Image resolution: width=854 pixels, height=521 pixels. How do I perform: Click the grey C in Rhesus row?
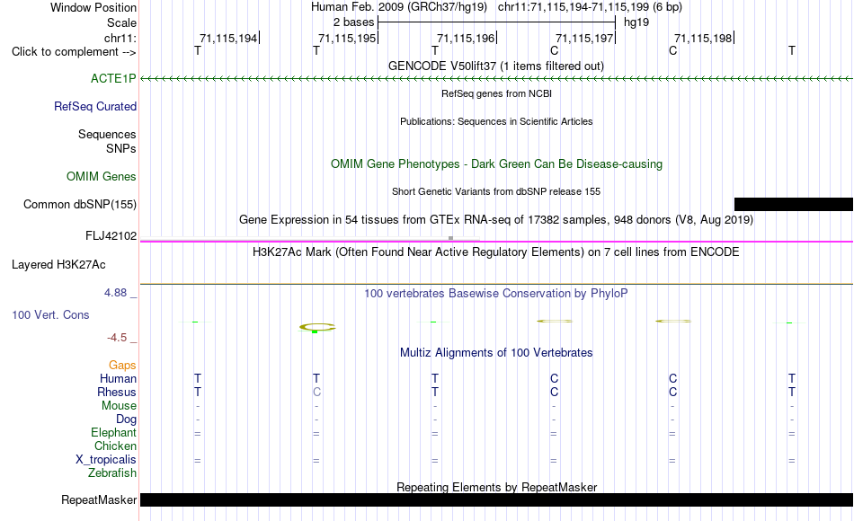pyautogui.click(x=316, y=392)
